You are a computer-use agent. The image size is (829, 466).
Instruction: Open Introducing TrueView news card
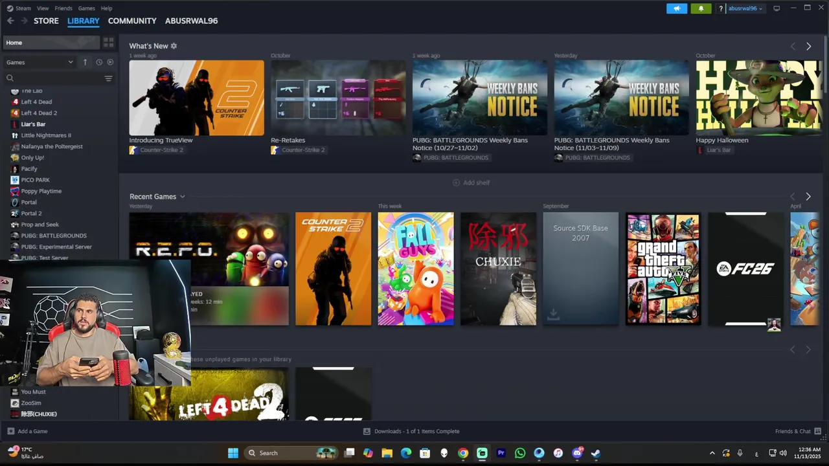(196, 98)
